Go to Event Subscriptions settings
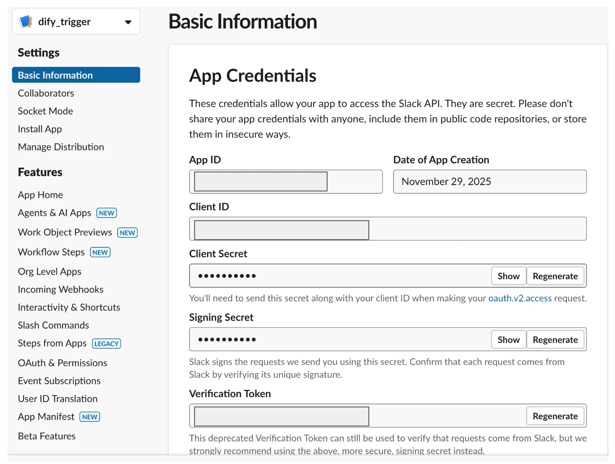615x464 pixels. pos(59,381)
